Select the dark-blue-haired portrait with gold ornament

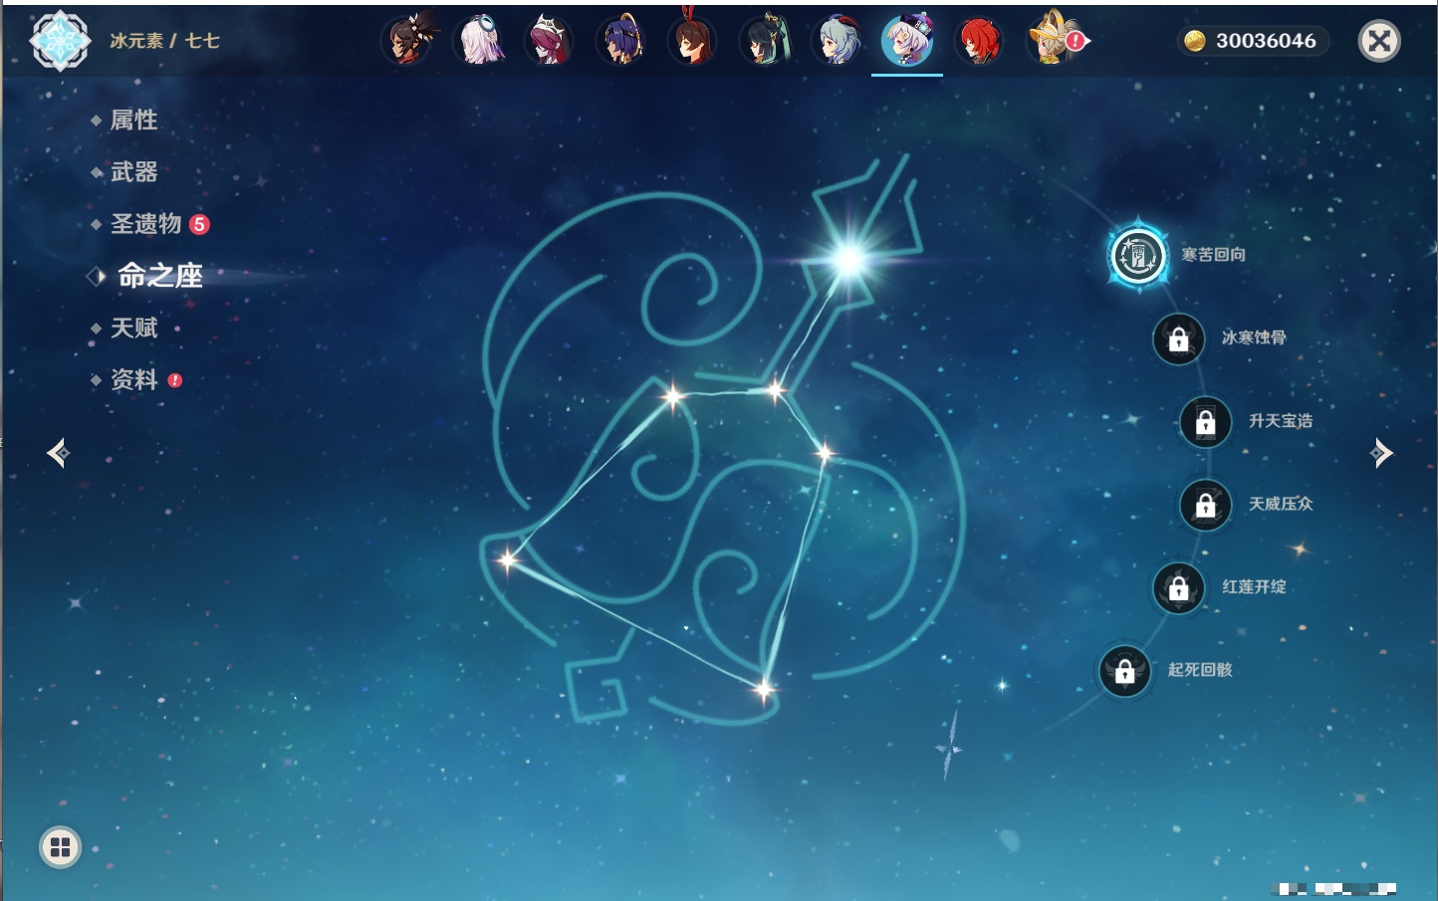click(621, 41)
